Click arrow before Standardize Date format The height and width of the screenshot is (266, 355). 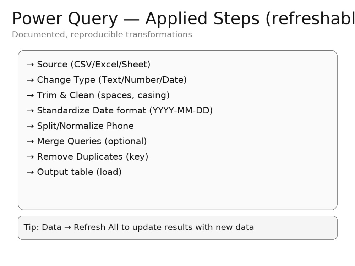click(x=30, y=111)
